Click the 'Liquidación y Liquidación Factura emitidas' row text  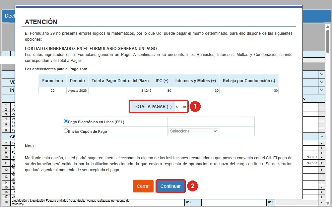71,202
